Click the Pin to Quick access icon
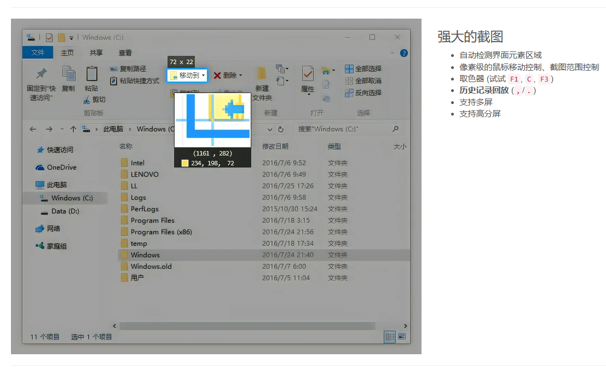 tap(42, 73)
